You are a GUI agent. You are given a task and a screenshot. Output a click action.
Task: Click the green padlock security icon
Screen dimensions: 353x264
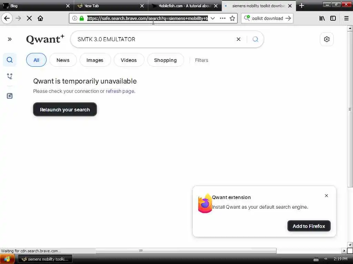82,18
